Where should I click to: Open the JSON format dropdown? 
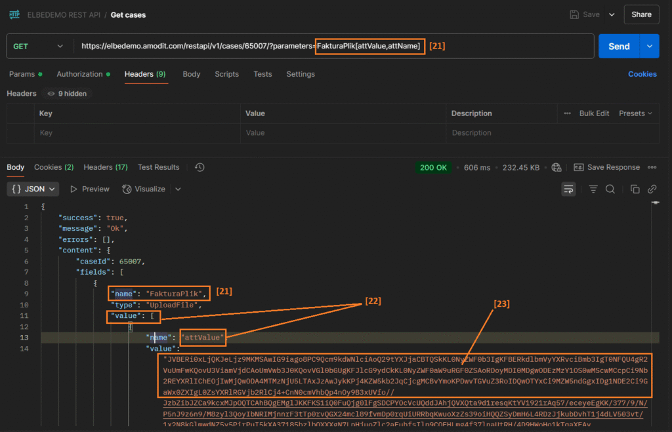[x=33, y=189]
